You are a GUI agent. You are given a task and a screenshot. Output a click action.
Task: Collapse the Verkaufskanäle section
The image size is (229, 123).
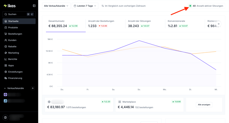[5, 88]
